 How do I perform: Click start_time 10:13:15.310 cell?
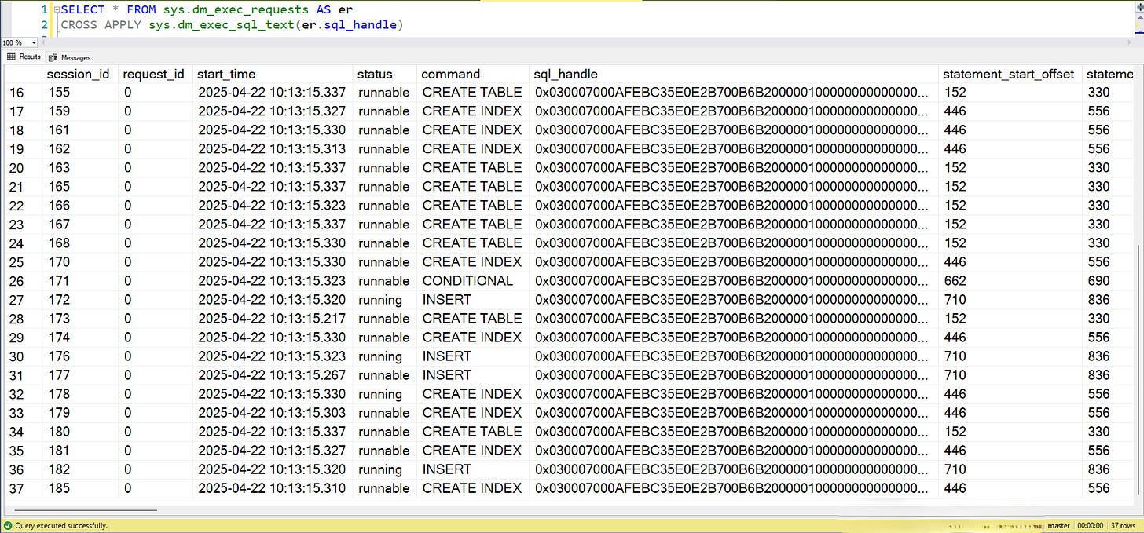tap(273, 488)
